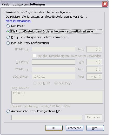Decrease the SSL-Proxy port with down arrow
Viewport: 133px width, 135px height.
pos(100,63)
